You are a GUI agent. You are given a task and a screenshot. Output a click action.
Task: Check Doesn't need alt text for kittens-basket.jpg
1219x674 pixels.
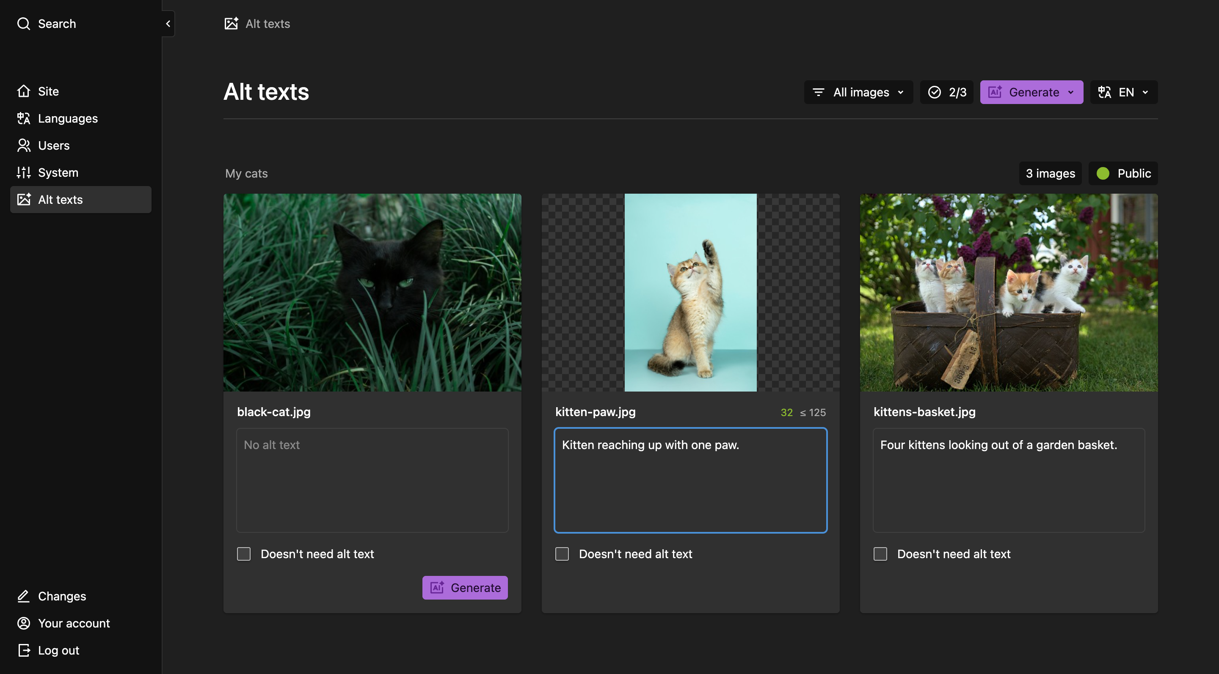click(880, 554)
